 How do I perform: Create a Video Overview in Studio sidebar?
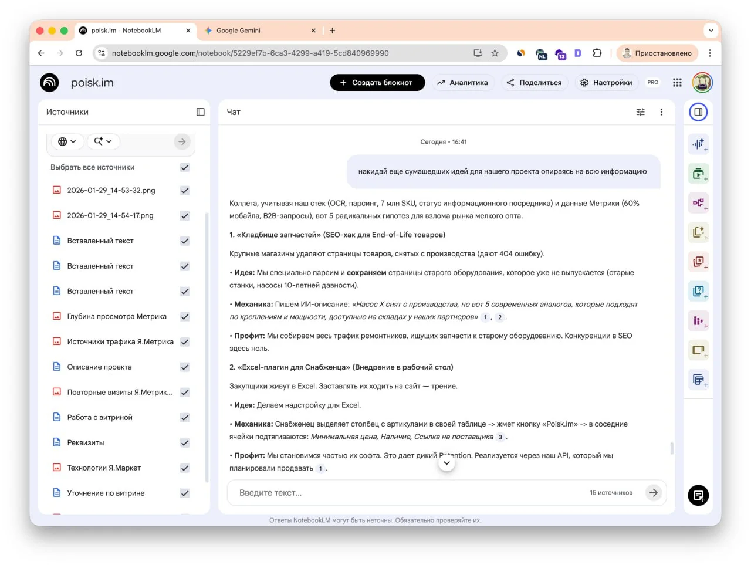point(698,174)
